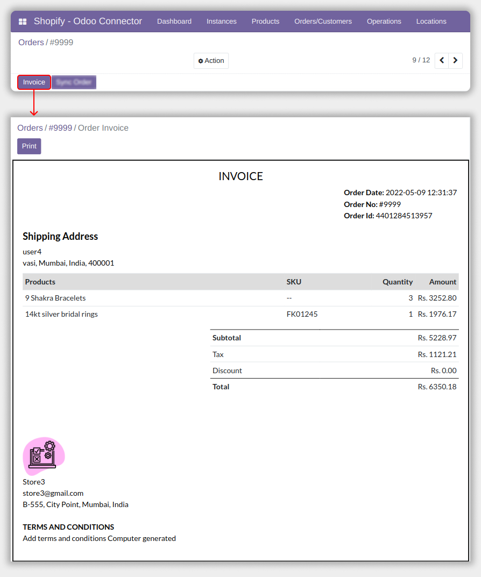This screenshot has height=577, width=481.
Task: Click Order No #9999 text
Action: pyautogui.click(x=372, y=204)
